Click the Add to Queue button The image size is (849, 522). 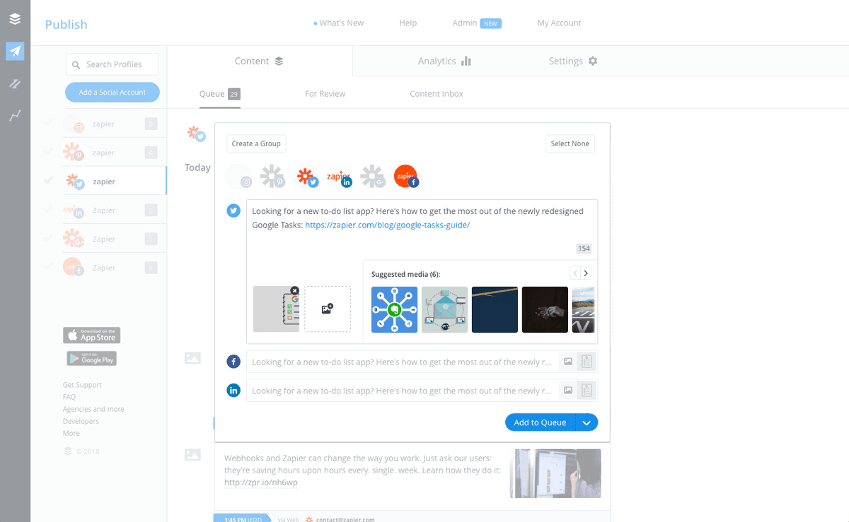(x=541, y=422)
